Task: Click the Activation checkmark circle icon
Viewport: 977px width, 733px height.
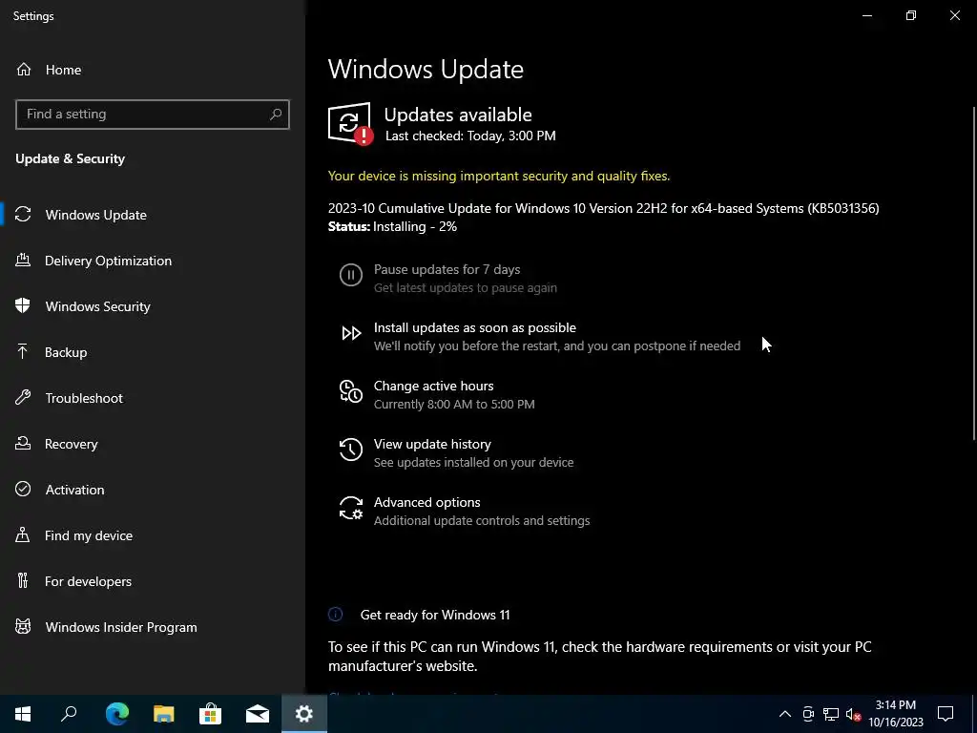Action: (x=23, y=490)
